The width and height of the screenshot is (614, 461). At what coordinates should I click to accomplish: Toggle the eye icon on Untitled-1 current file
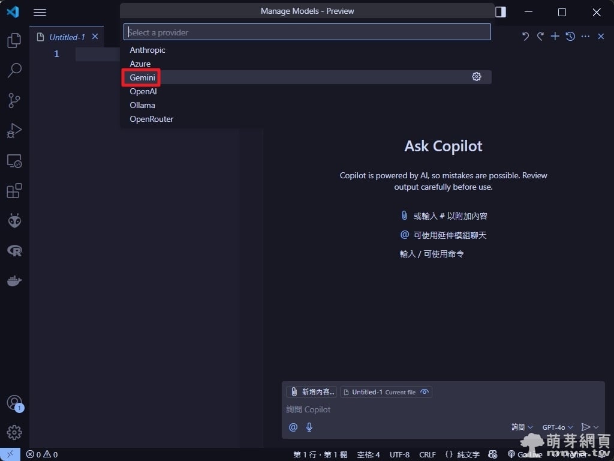tap(425, 392)
